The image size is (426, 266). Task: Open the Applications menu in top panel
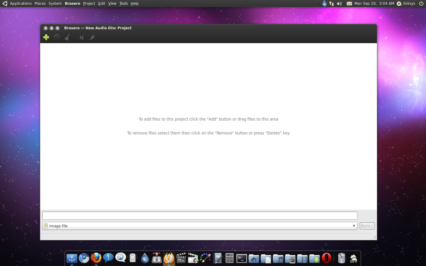[x=21, y=4]
